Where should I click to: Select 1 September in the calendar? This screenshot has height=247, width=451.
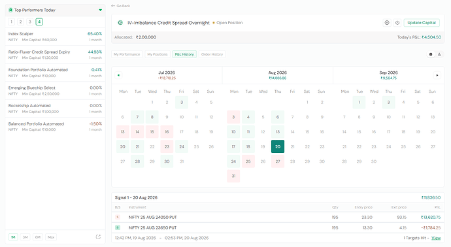pos(359,102)
